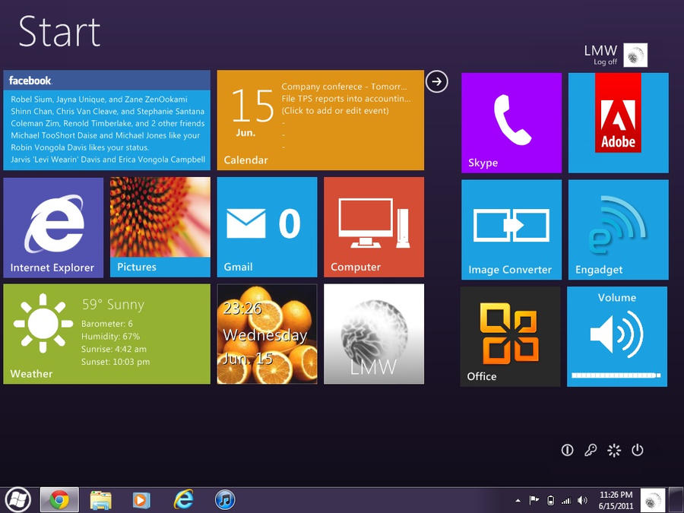Screen dimensions: 684x513
Task: Click the network signal tray icon
Action: point(565,500)
